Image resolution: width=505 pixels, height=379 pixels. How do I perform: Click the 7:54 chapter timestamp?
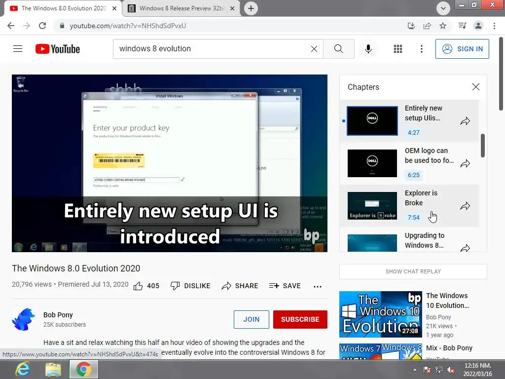tap(414, 218)
